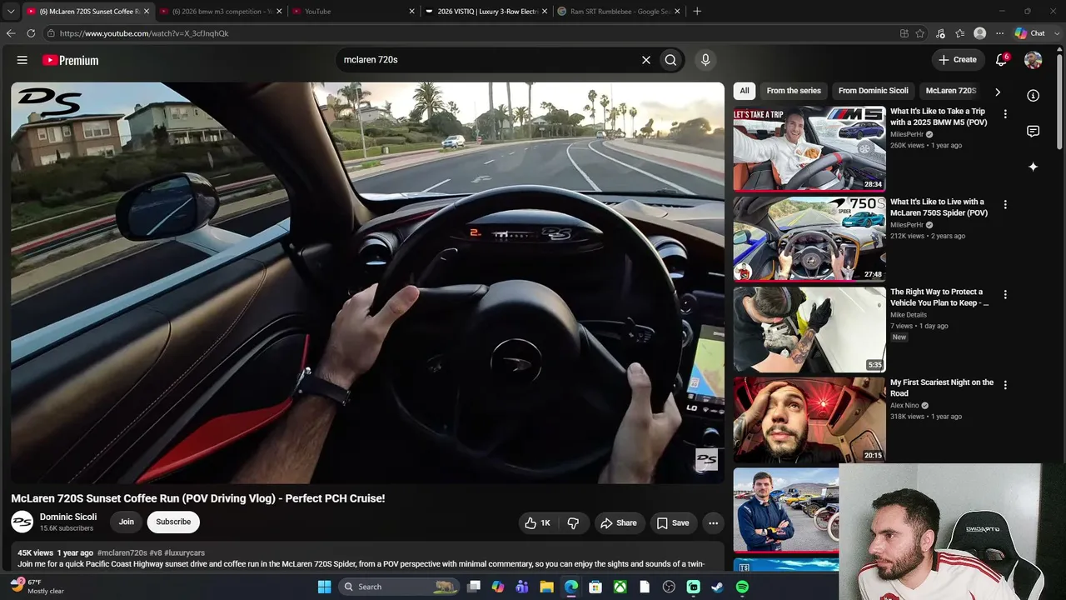Switch to the Ram SRT Rumblebee Google tab
This screenshot has width=1066, height=600.
[x=618, y=12]
